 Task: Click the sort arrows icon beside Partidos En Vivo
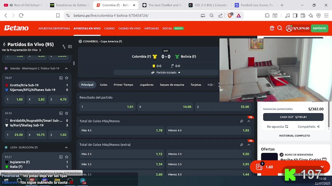(64, 47)
